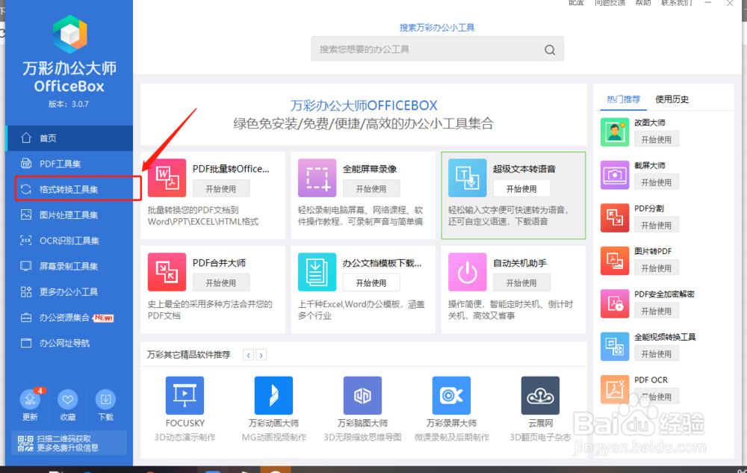The image size is (747, 473).
Task: Open 更多办公小工具 sidebar entry
Action: click(69, 292)
